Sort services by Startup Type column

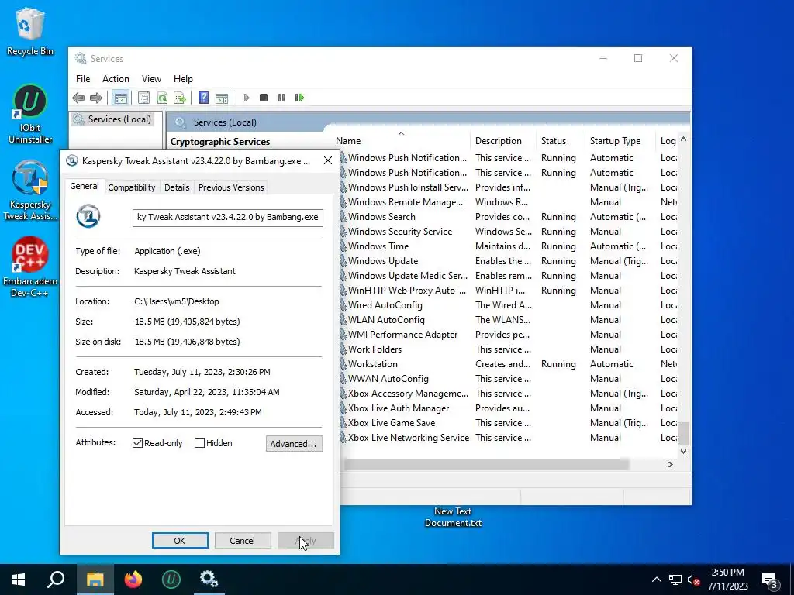pos(621,141)
